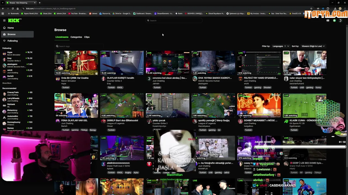The width and height of the screenshot is (348, 195).
Task: Switch to the Clips tab
Action: tap(87, 37)
